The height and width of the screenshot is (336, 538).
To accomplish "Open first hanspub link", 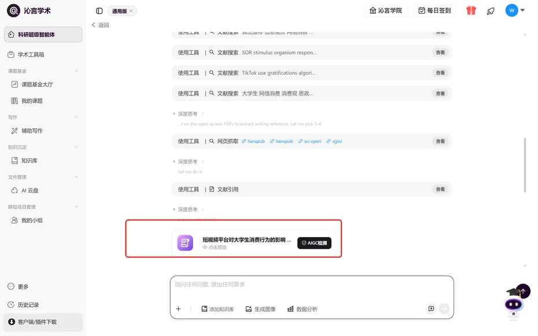I will coord(253,141).
